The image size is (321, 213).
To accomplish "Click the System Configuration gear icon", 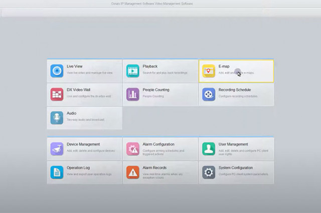I will tap(209, 172).
